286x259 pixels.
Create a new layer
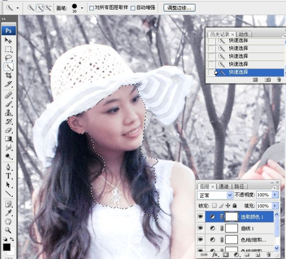(x=258, y=255)
